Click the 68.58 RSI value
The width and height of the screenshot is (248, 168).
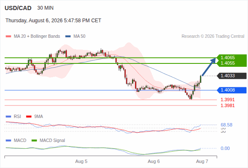pyautogui.click(x=227, y=125)
